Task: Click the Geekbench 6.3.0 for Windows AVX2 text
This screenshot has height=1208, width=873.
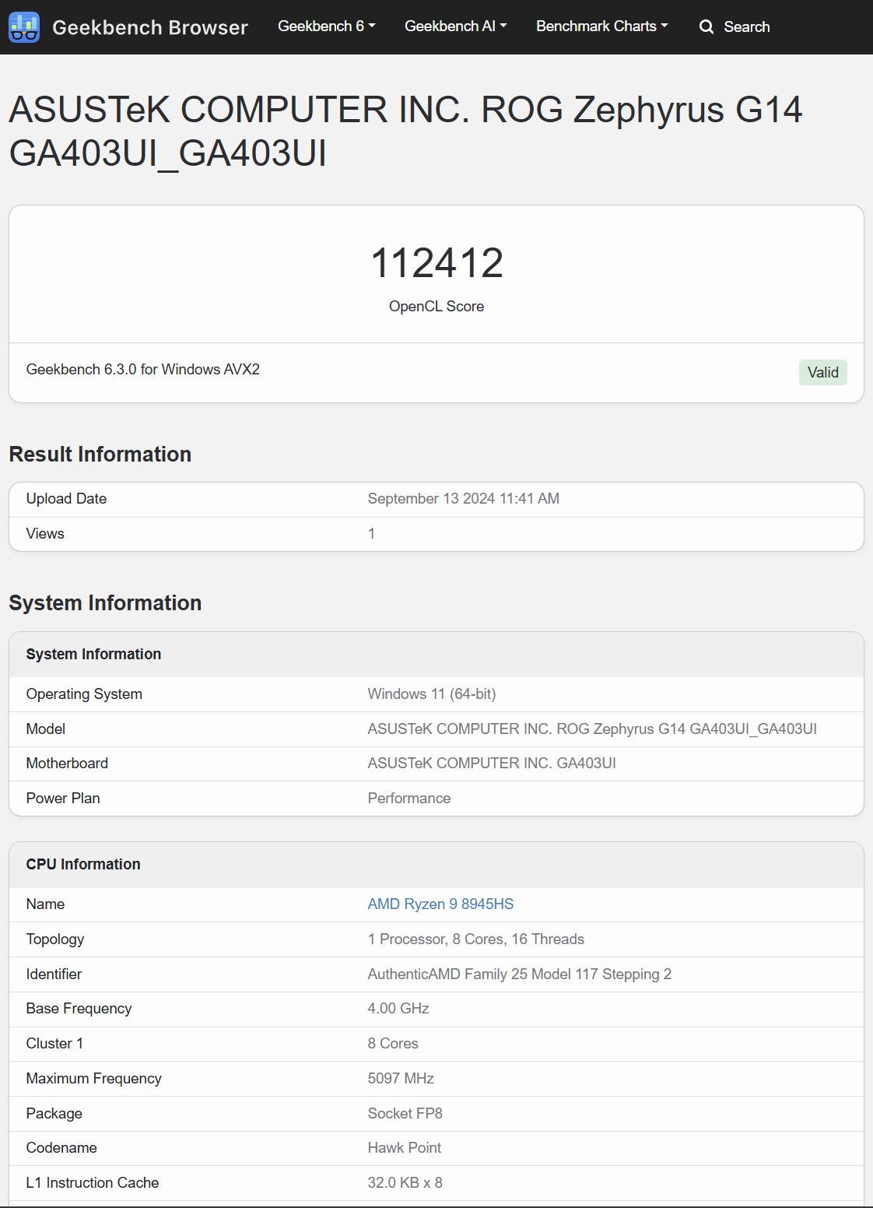Action: point(143,370)
